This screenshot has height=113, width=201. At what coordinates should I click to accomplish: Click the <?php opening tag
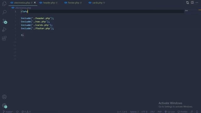click(24, 11)
